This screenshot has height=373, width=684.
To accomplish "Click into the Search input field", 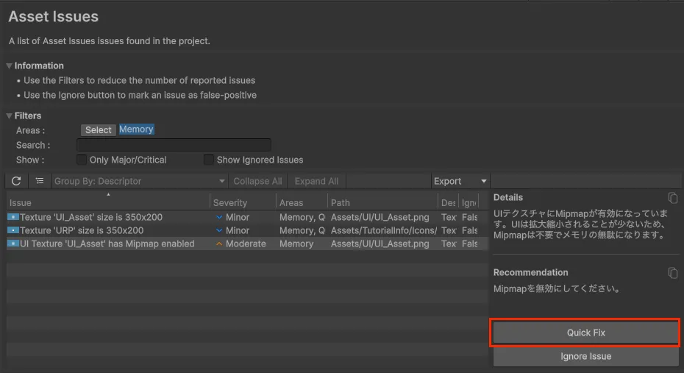I will point(174,145).
